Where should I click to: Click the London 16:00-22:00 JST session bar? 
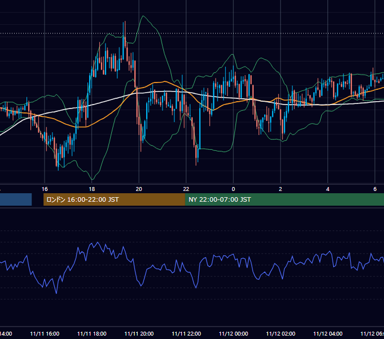[114, 199]
